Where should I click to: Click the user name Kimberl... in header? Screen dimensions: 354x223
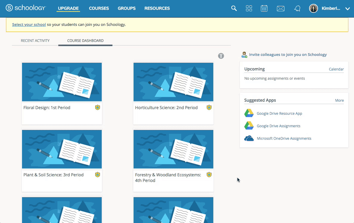tap(331, 8)
